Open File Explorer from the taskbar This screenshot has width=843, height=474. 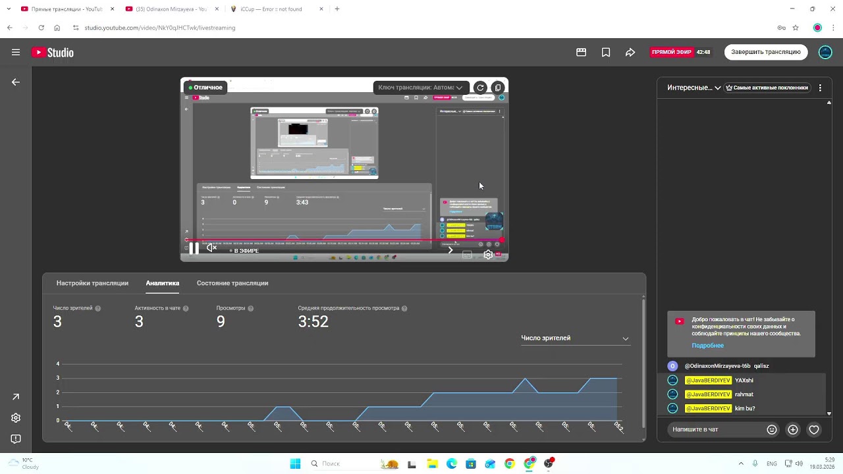tap(432, 463)
